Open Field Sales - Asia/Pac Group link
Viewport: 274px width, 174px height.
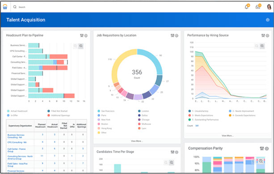[x=17, y=165]
